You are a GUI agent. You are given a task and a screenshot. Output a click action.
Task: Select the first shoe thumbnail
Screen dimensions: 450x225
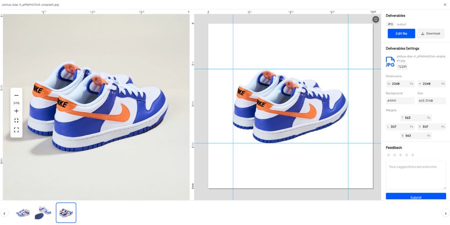[23, 213]
